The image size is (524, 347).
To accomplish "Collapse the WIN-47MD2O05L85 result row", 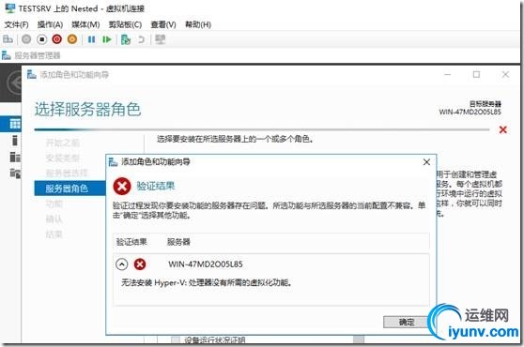I will pyautogui.click(x=122, y=264).
